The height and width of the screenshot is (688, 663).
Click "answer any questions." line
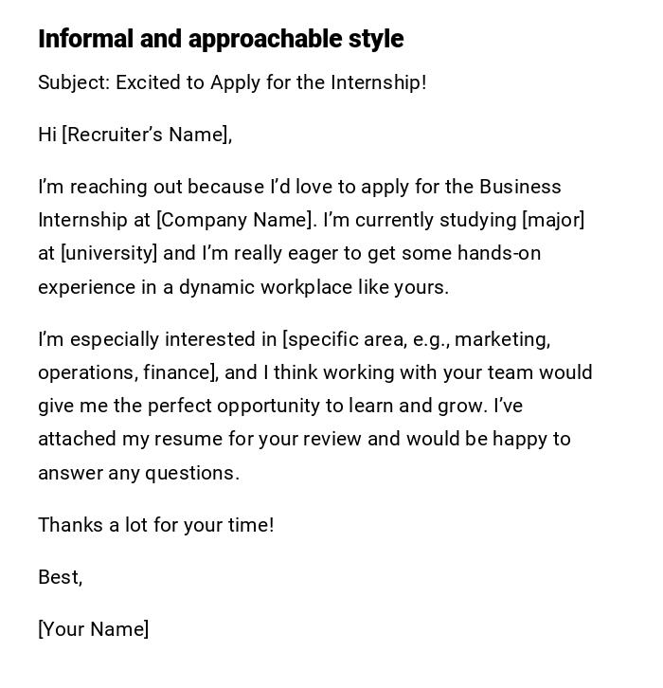[138, 473]
